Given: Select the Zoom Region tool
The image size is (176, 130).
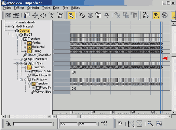Looking at the screenshot, I should pos(159,124).
